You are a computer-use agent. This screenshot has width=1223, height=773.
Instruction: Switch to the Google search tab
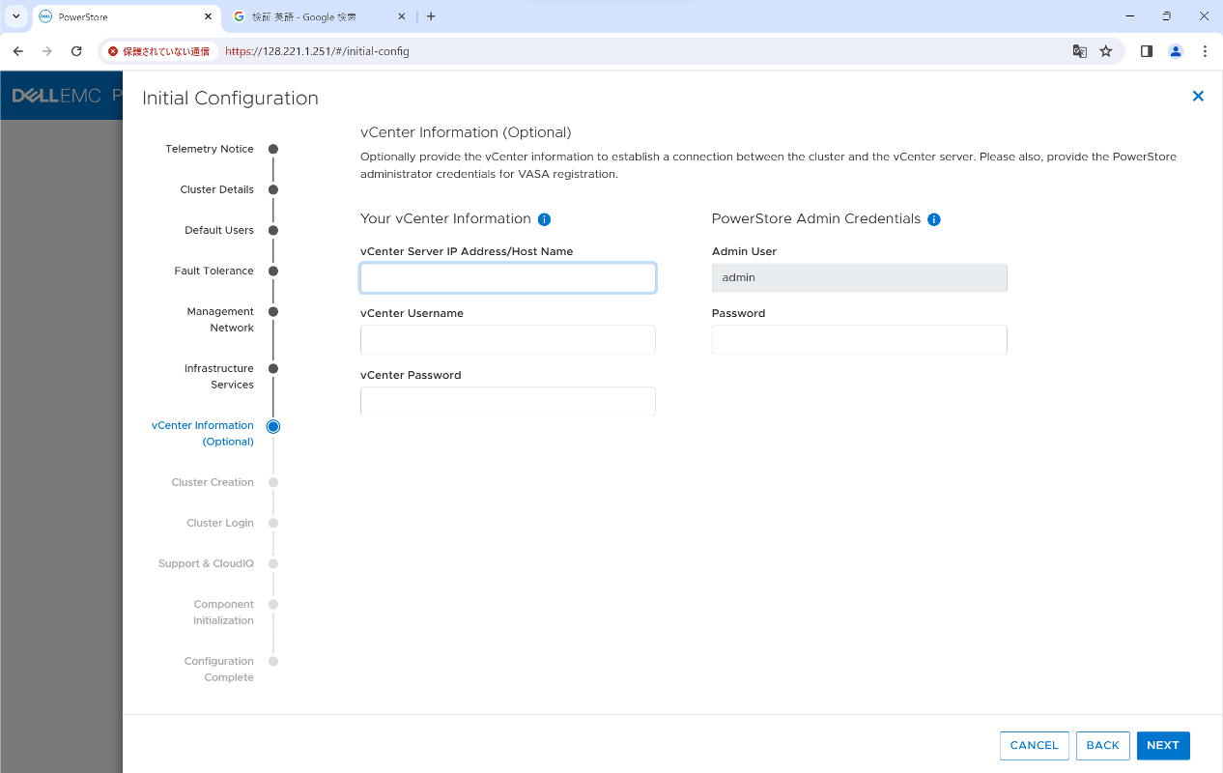pyautogui.click(x=319, y=16)
